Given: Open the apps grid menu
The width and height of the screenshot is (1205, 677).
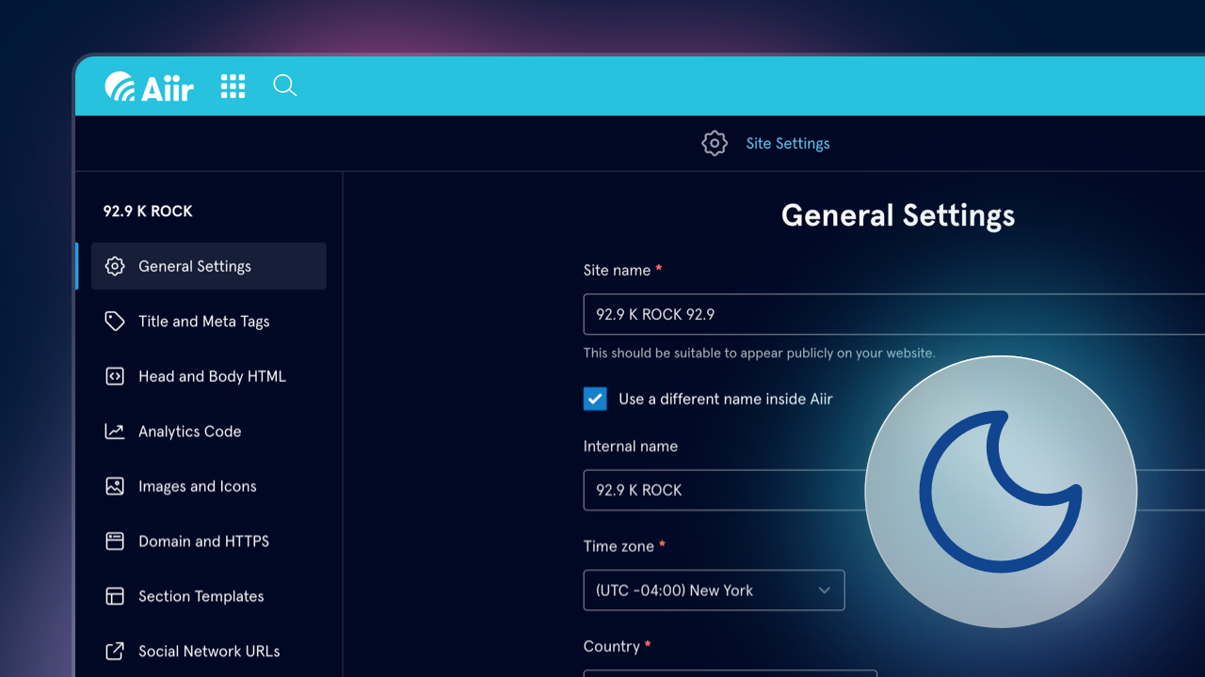Looking at the screenshot, I should point(233,87).
